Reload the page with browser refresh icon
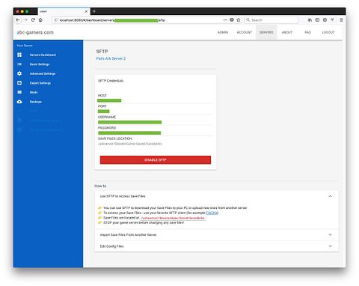This screenshot has height=286, width=359. (33, 20)
